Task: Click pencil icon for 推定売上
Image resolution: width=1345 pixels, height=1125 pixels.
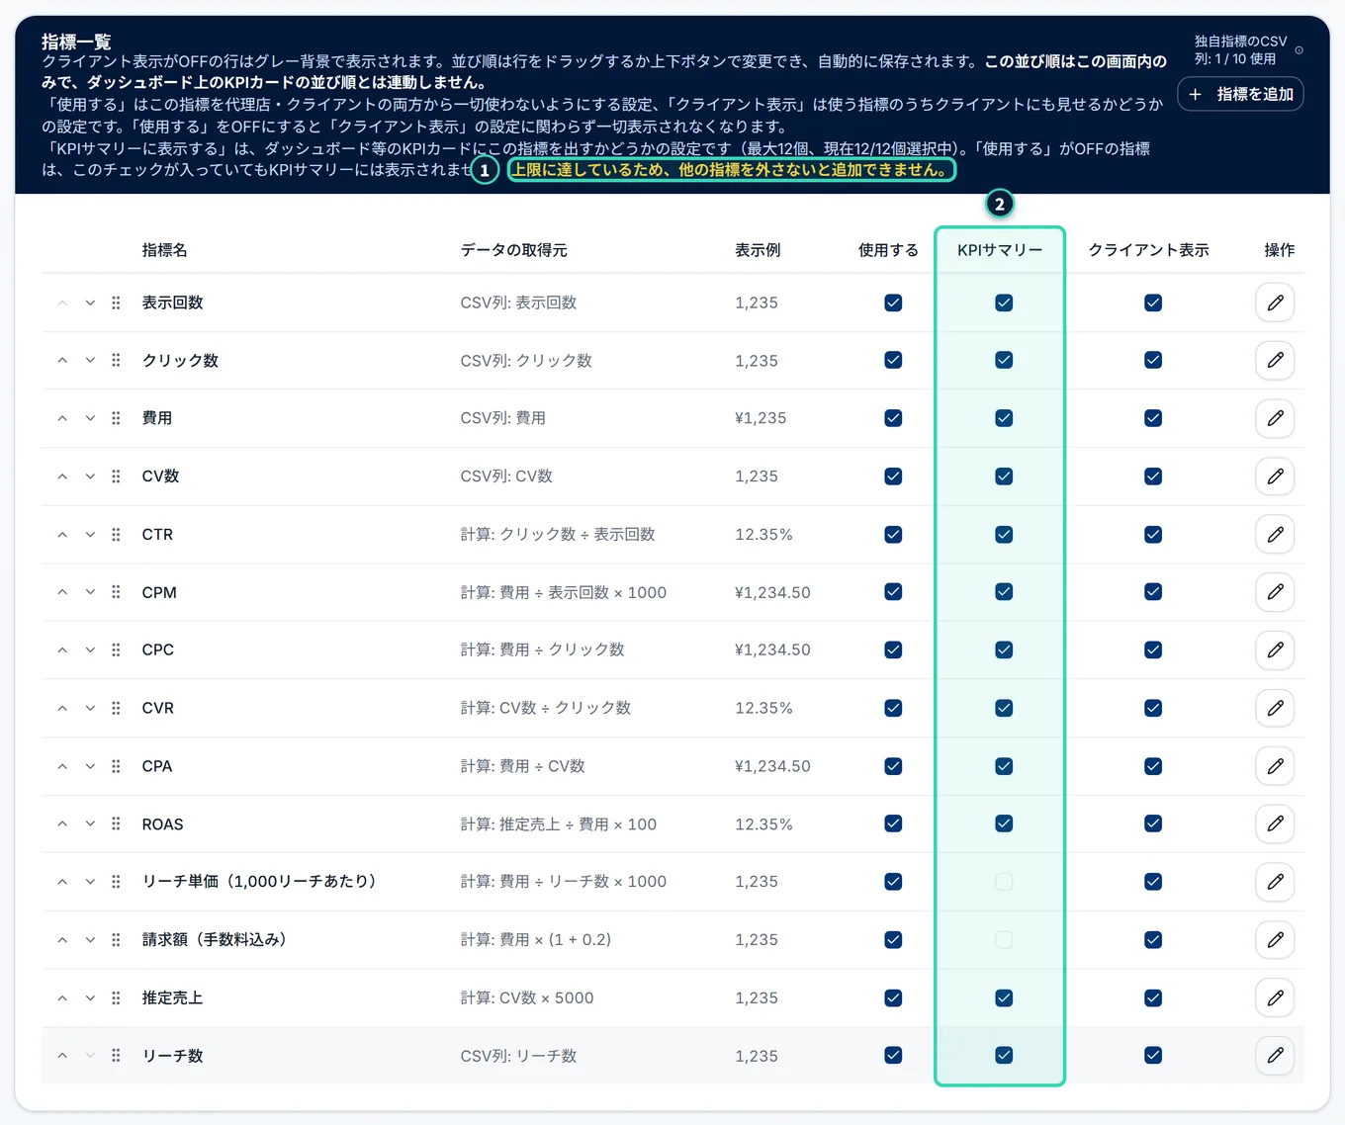Action: [x=1275, y=997]
